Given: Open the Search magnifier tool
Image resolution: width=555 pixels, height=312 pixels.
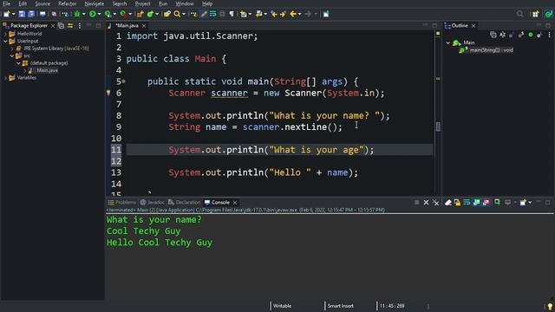Looking at the screenshot, I should pyautogui.click(x=177, y=14).
